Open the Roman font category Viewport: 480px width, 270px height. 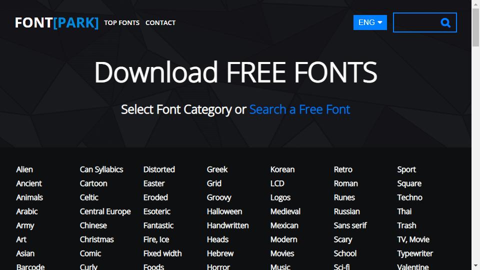[x=346, y=183]
